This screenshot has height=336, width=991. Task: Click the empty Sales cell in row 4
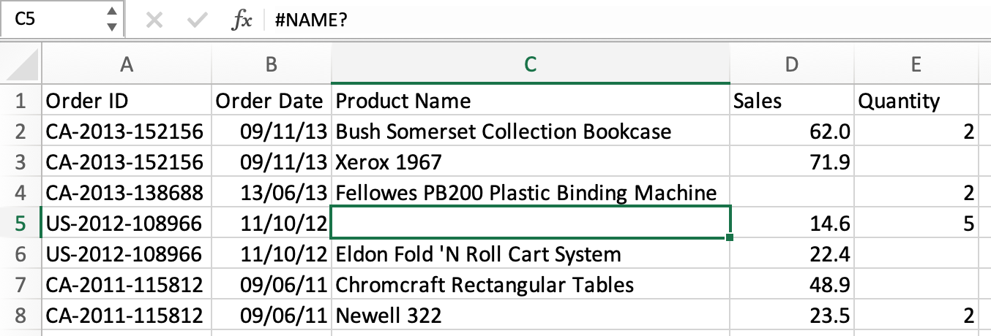pos(792,193)
